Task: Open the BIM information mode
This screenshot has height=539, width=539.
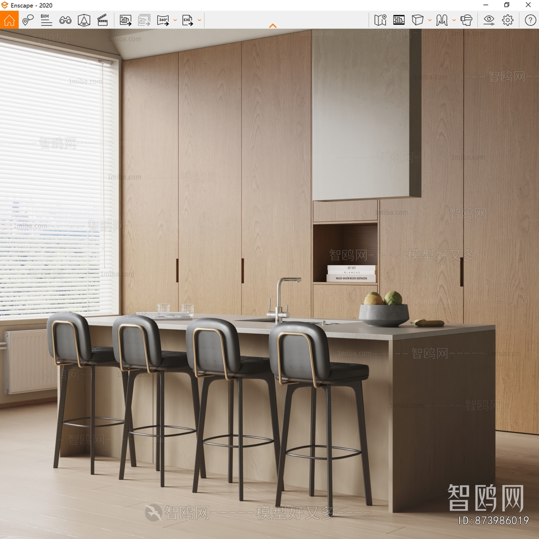Action: tap(46, 20)
